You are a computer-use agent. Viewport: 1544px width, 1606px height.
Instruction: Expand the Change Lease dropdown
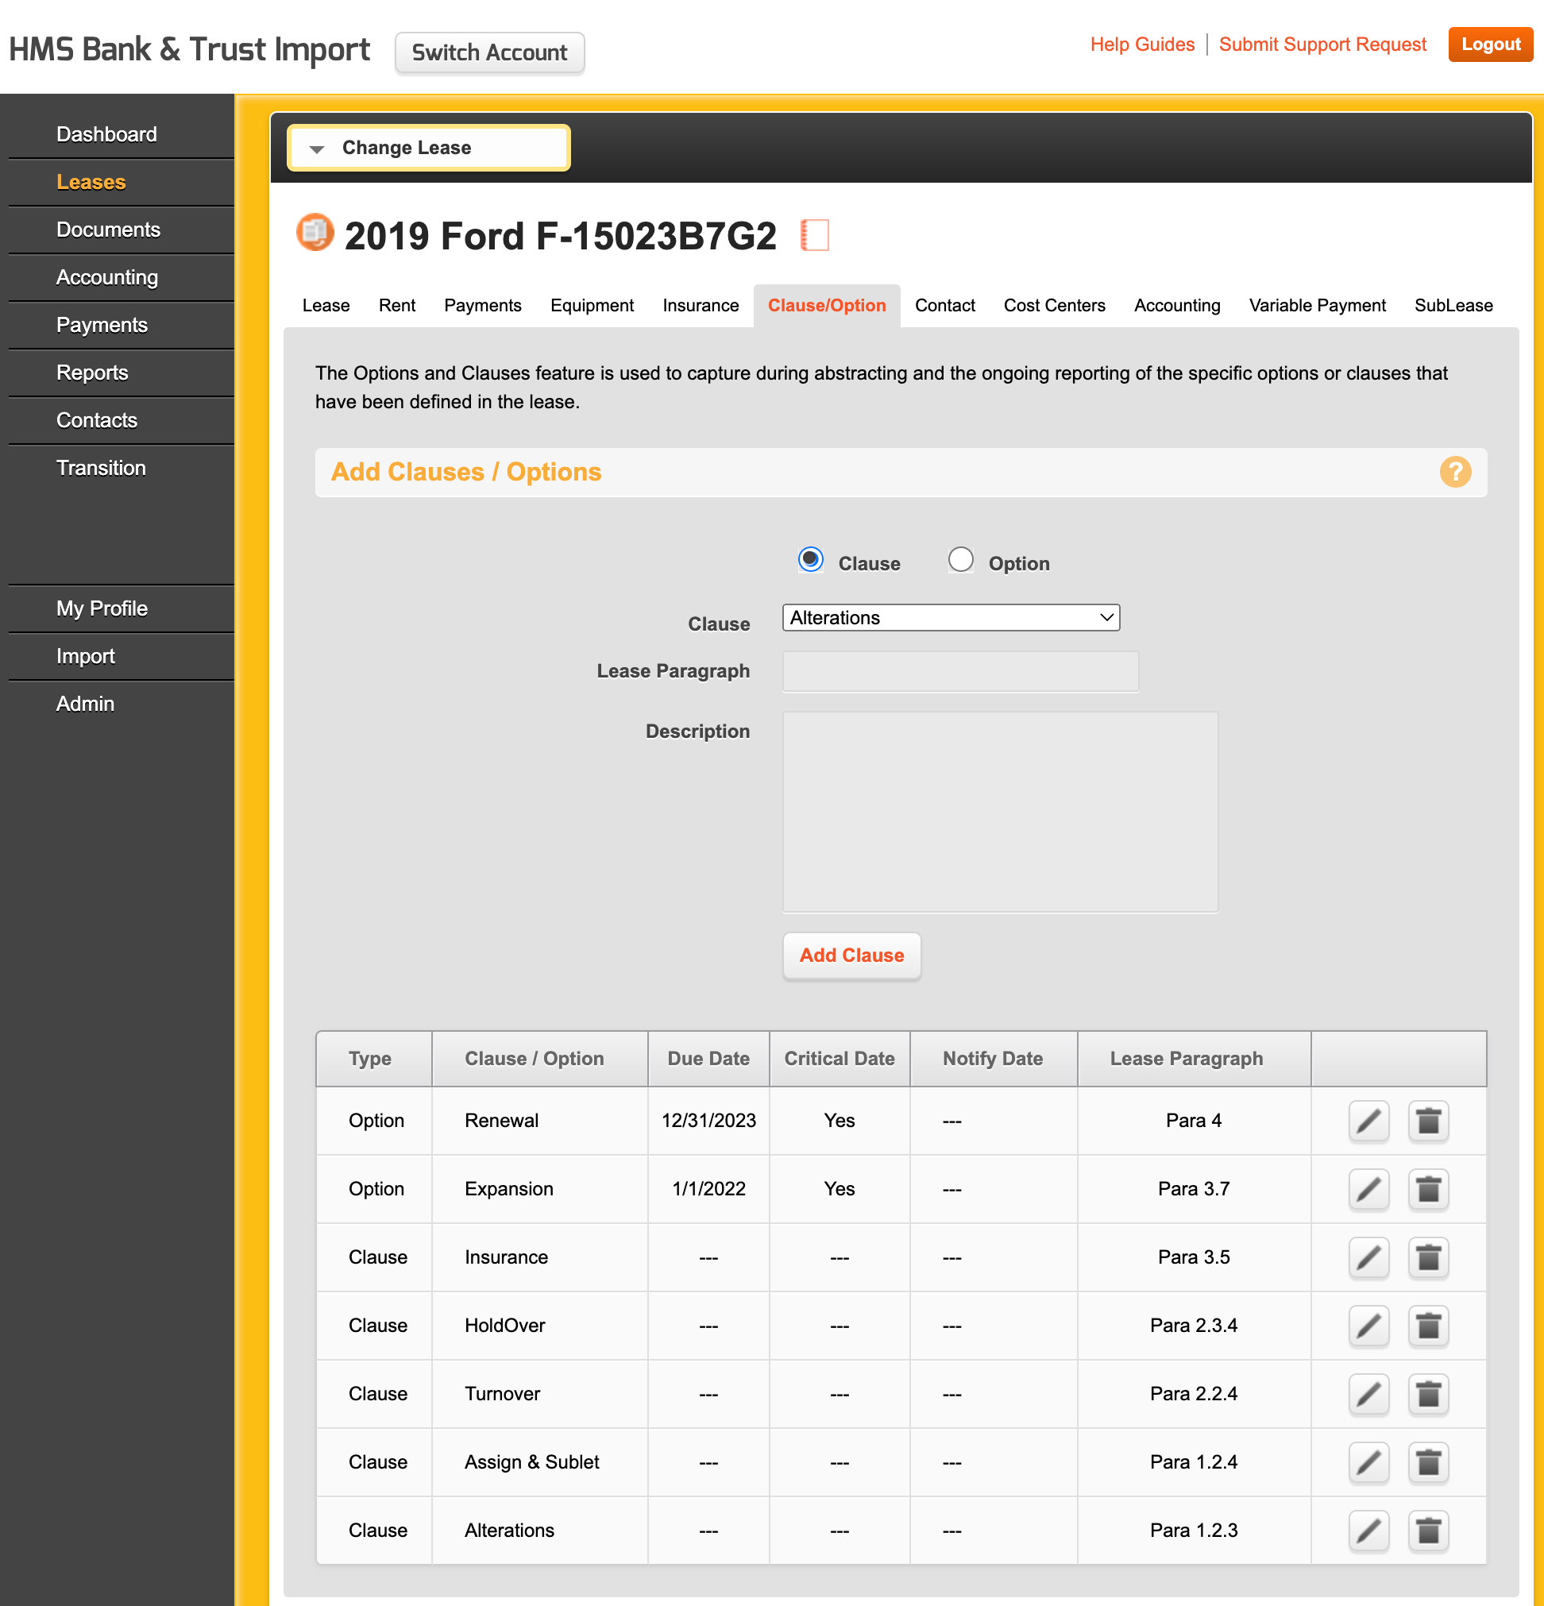pyautogui.click(x=429, y=149)
